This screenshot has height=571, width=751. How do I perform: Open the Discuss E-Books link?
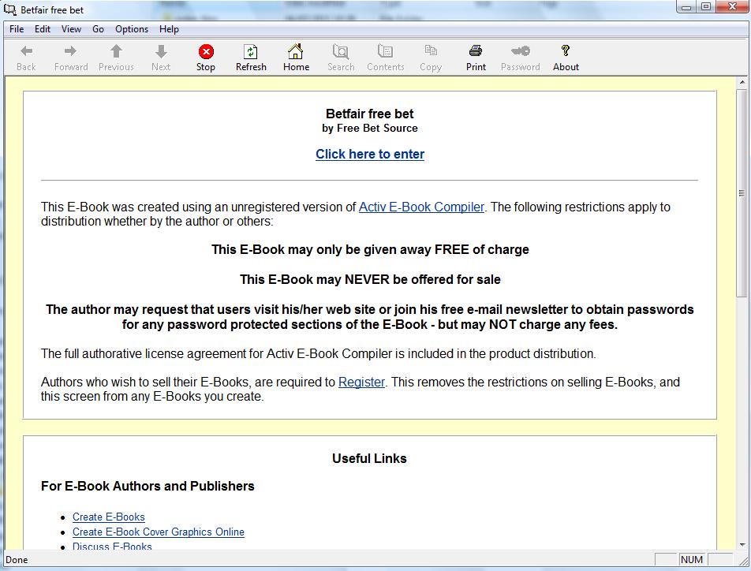pyautogui.click(x=112, y=546)
